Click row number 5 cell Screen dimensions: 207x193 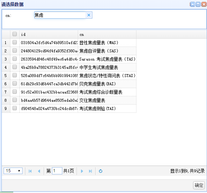[x=6, y=76]
